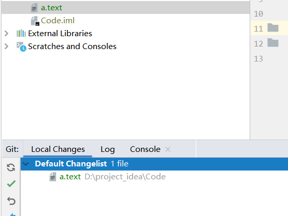Expand the External Libraries node
Viewport: 288px width, 216px height.
[x=6, y=34]
